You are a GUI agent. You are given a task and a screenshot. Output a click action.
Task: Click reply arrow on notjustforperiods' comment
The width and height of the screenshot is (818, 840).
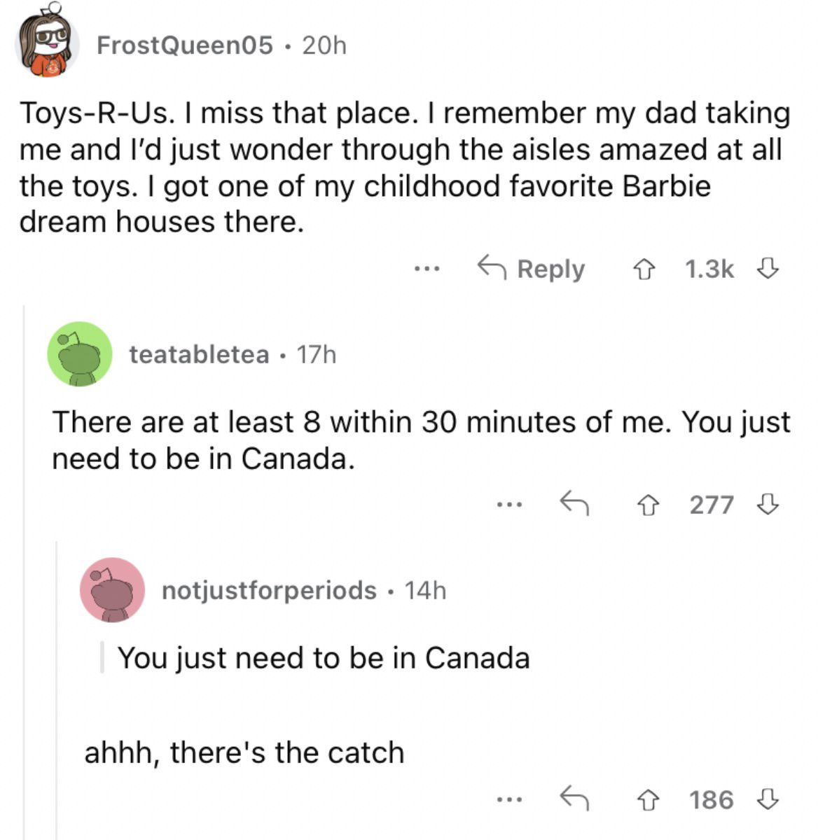[x=574, y=798]
